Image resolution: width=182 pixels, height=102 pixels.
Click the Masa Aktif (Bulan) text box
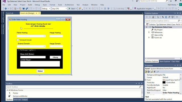pyautogui.click(x=33, y=57)
